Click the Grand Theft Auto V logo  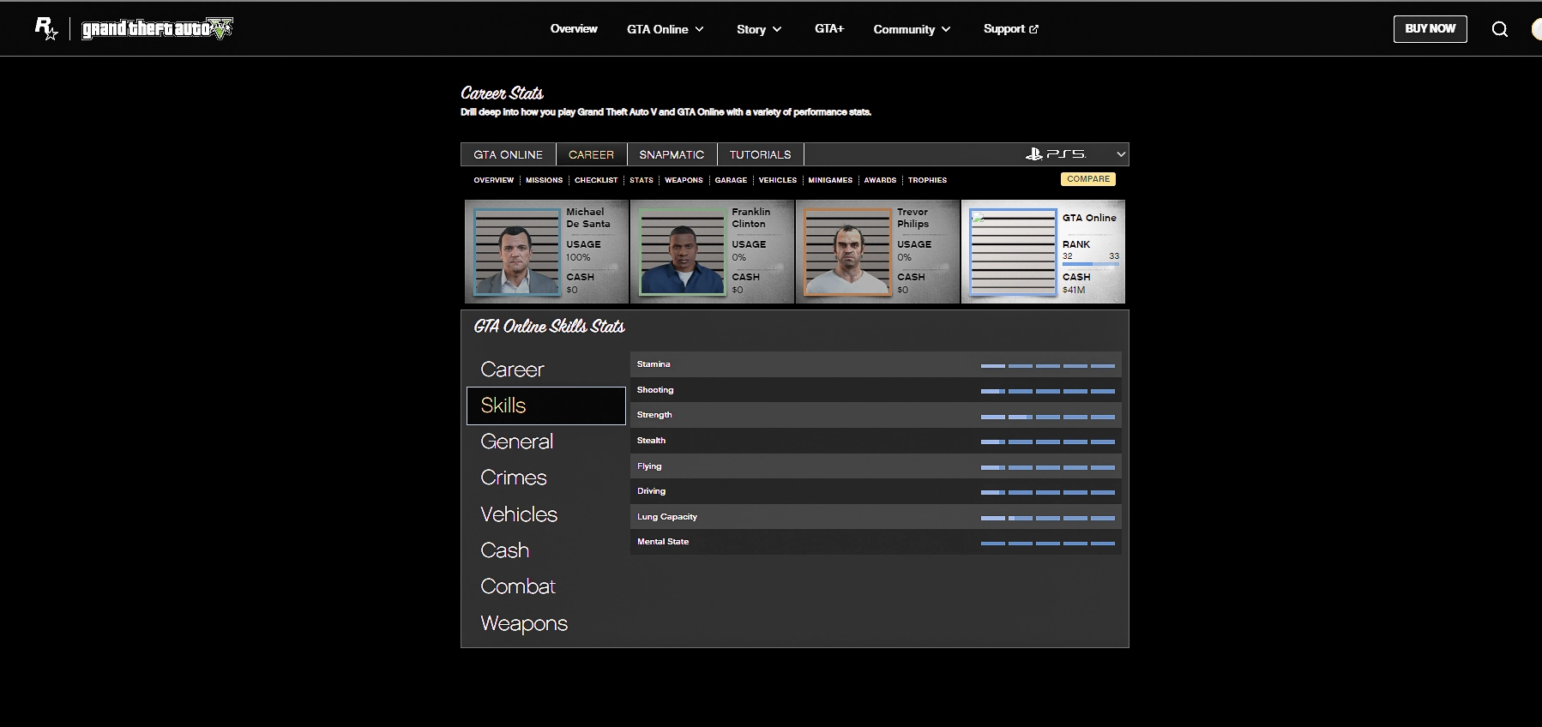point(157,29)
